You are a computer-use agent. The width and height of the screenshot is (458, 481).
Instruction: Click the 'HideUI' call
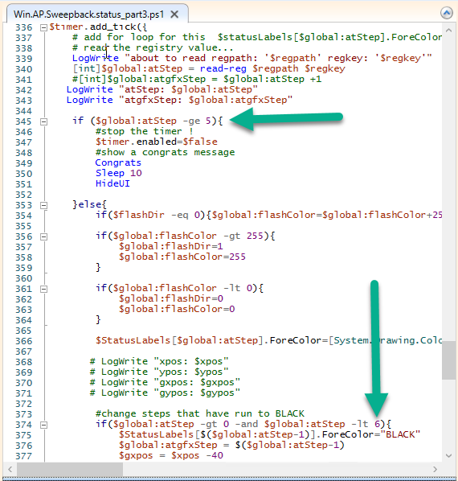(x=112, y=183)
